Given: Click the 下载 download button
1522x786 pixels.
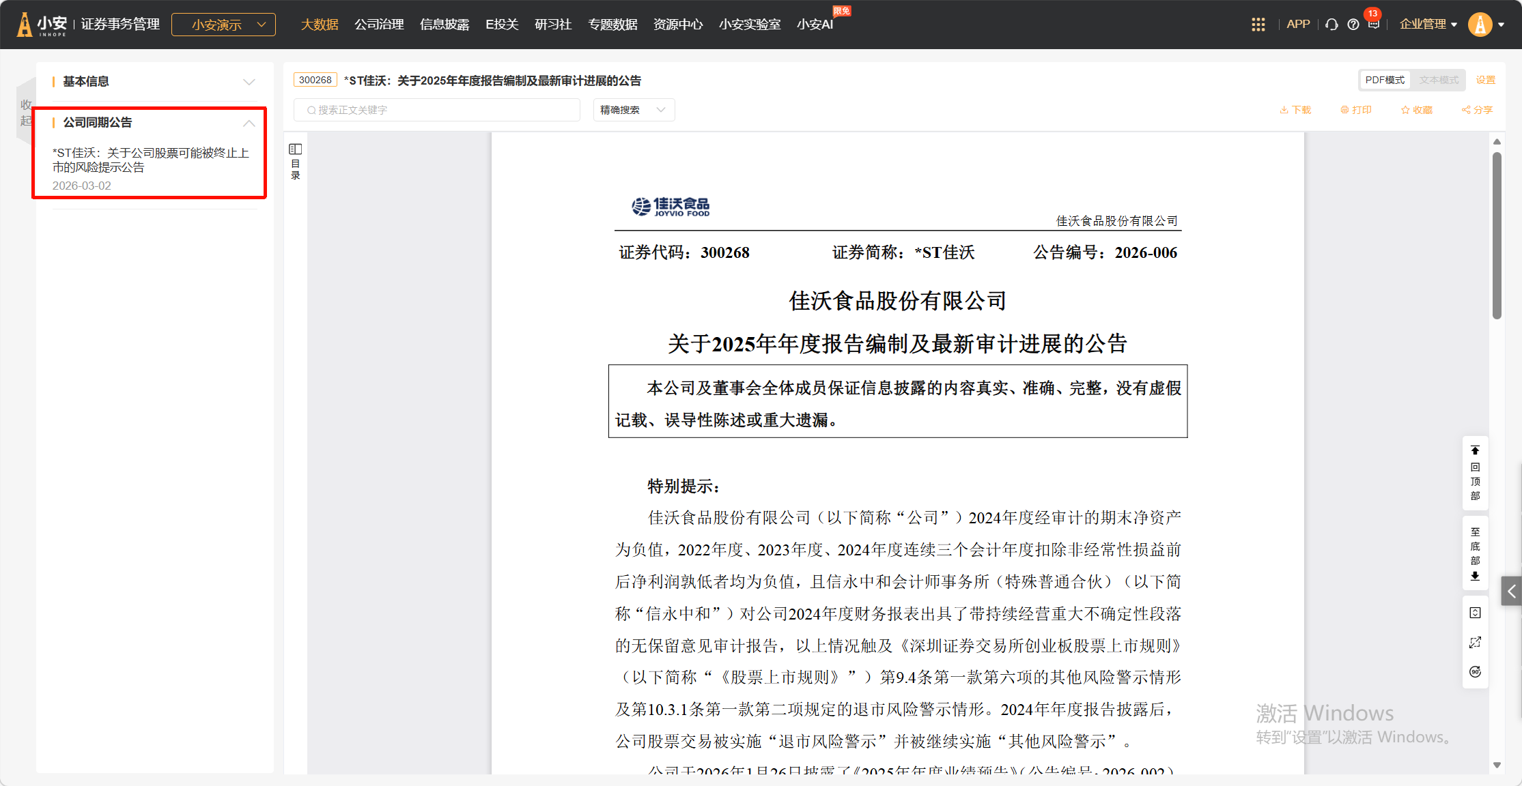Looking at the screenshot, I should [x=1295, y=110].
